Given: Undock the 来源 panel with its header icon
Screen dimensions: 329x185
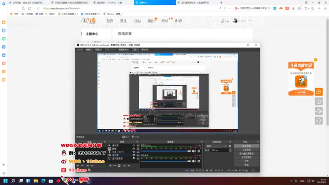Looking at the screenshot, I should click(x=137, y=142).
